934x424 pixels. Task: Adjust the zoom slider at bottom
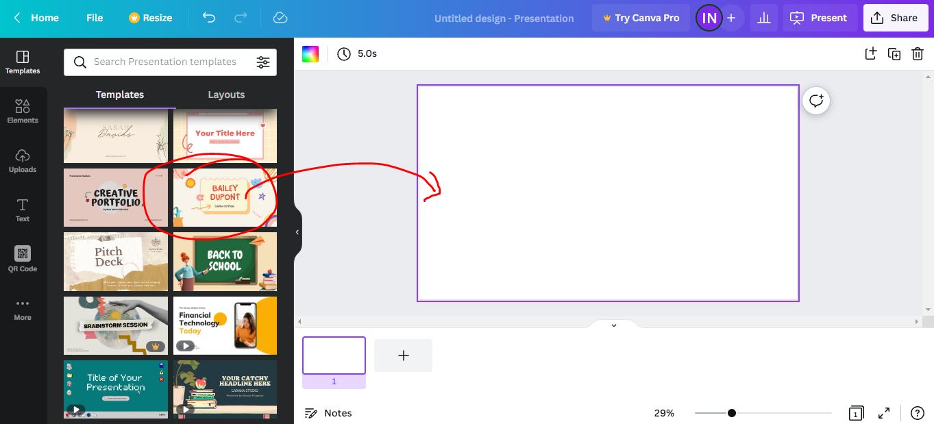[x=732, y=413]
